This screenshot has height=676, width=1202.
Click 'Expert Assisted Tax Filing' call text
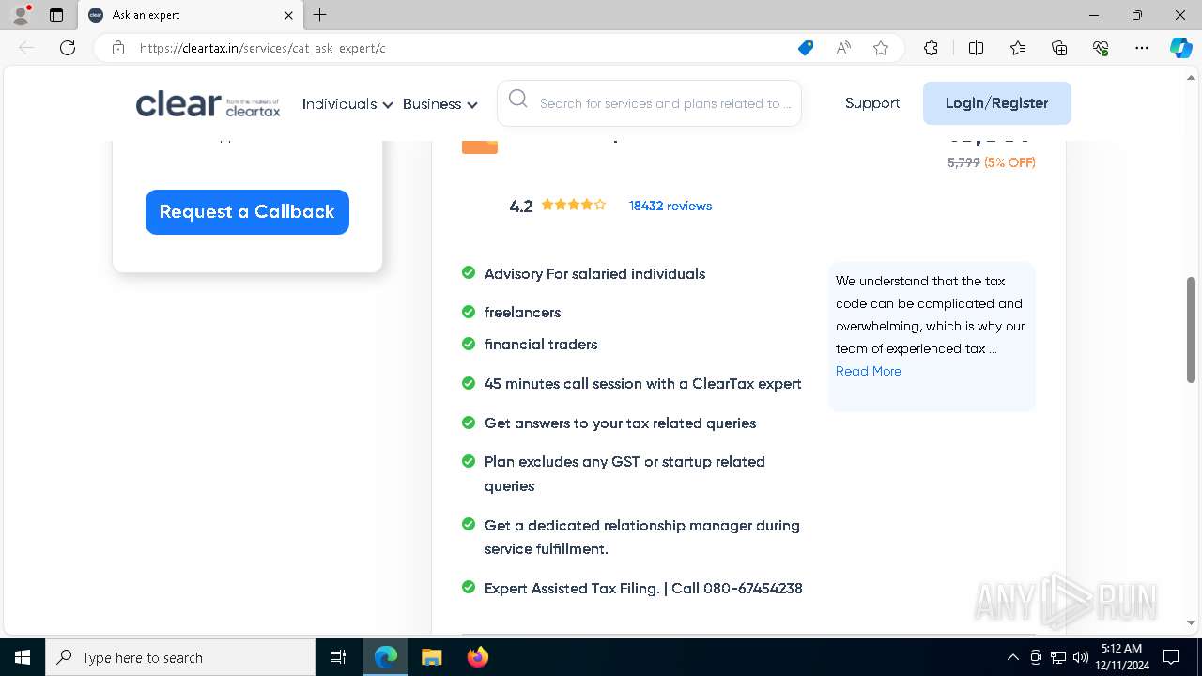click(x=643, y=589)
